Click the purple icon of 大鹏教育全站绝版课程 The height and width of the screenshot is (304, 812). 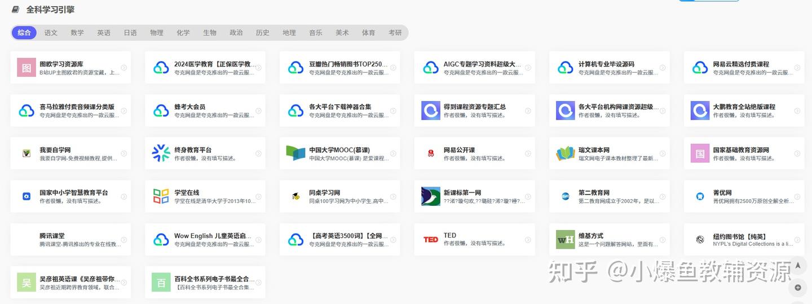pos(700,111)
